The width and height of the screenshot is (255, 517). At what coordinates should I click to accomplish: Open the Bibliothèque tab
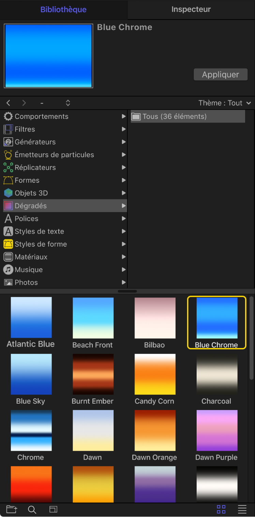click(x=63, y=10)
